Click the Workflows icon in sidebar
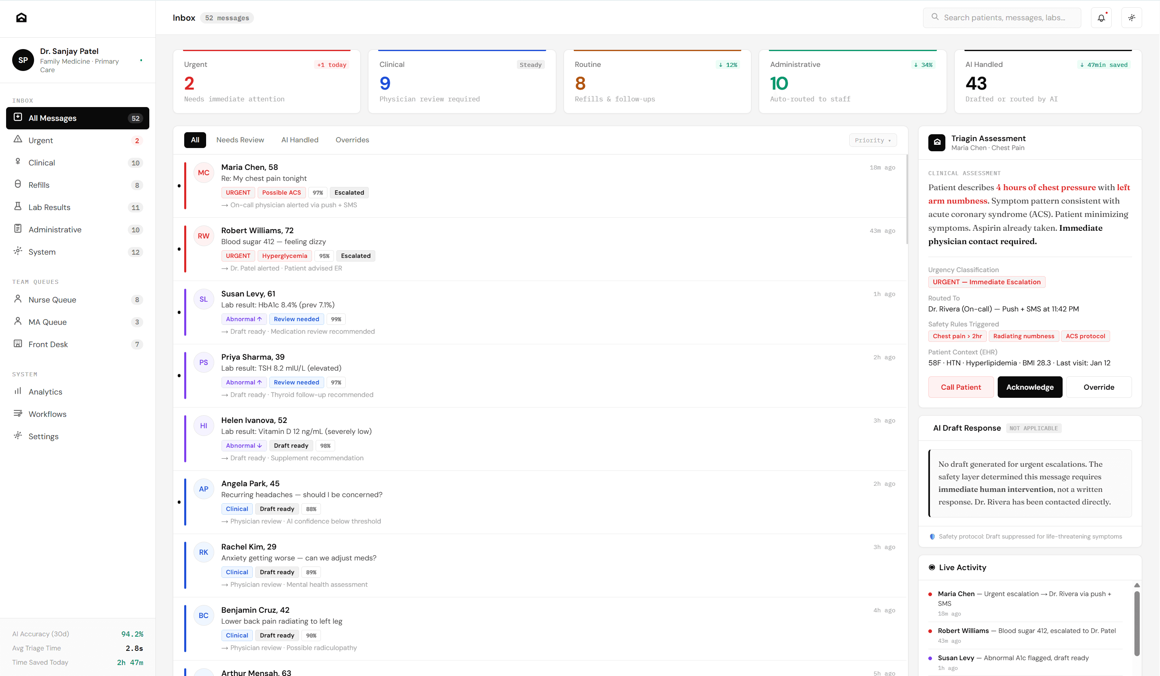The width and height of the screenshot is (1160, 676). [x=18, y=413]
